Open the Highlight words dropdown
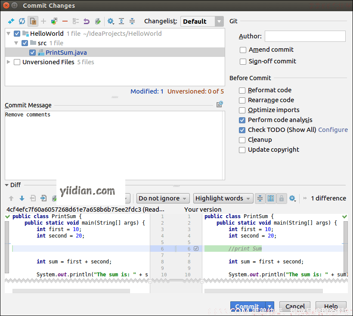The image size is (353, 316). point(223,198)
